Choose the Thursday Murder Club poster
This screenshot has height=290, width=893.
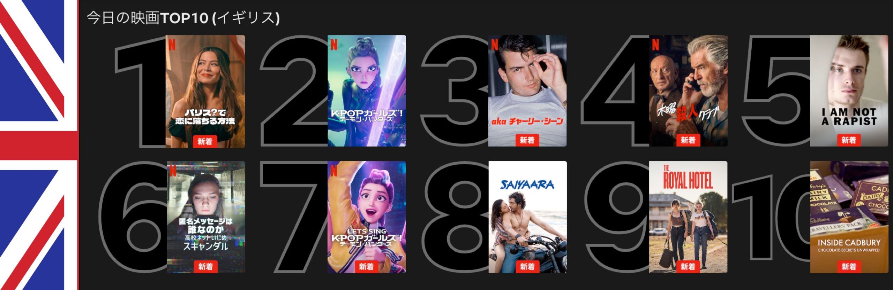pos(688,91)
